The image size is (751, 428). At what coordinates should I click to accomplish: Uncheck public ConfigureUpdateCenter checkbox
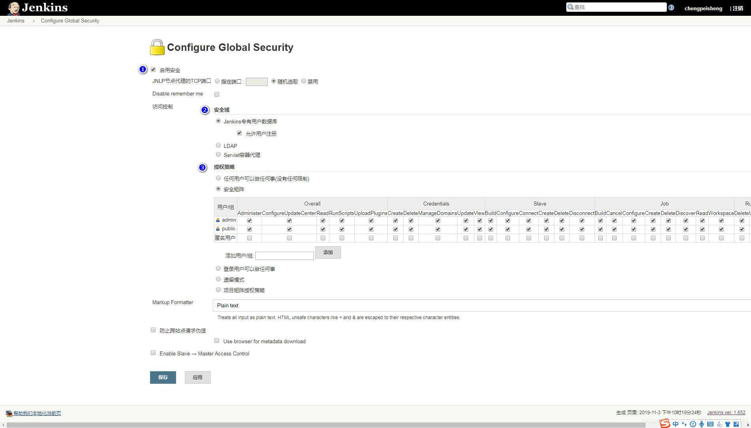point(289,229)
